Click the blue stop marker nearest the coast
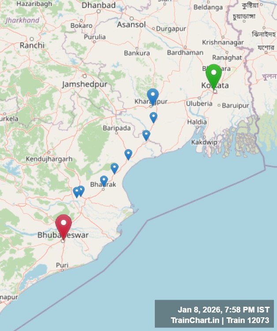277x331 pixels. coord(128,154)
